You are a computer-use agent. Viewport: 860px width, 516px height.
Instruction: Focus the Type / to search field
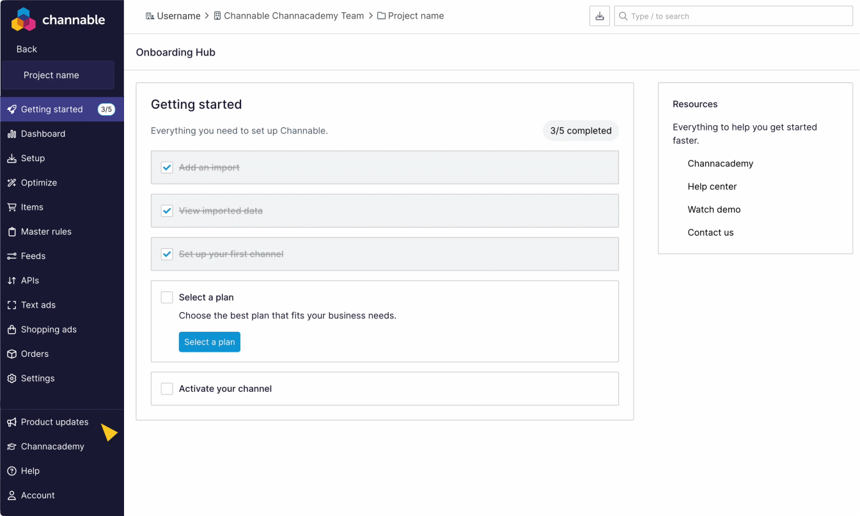735,16
